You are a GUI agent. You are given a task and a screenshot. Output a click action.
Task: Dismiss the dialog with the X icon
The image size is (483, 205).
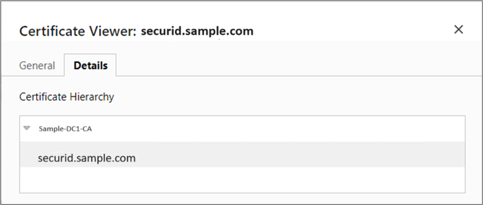(x=458, y=30)
